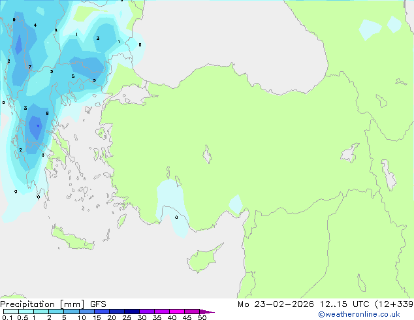414x320 pixels.
Task: Click the '35' legend scale label
Action: point(157,317)
